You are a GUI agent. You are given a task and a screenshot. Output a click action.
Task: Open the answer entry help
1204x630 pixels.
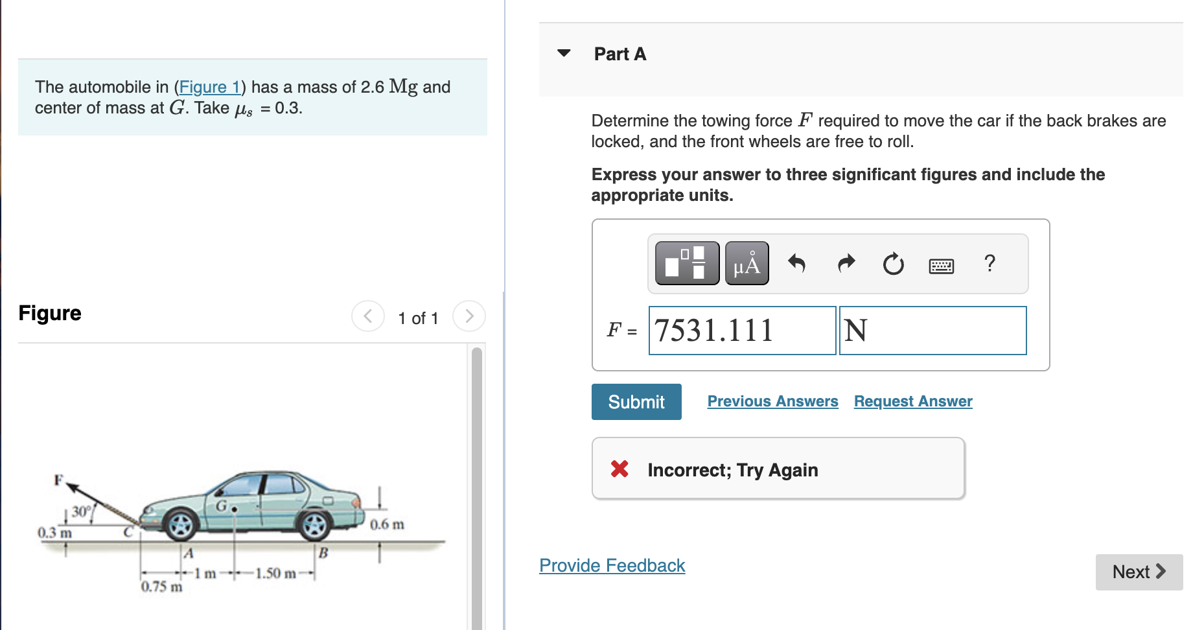(990, 263)
